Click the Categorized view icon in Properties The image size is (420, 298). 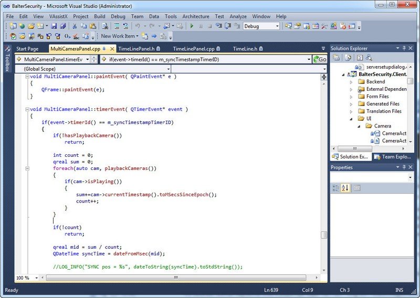click(336, 188)
